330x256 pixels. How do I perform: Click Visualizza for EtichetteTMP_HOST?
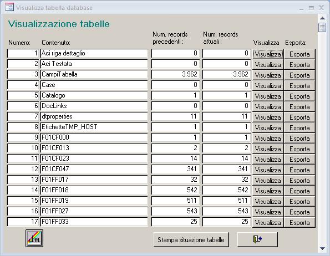coord(268,127)
